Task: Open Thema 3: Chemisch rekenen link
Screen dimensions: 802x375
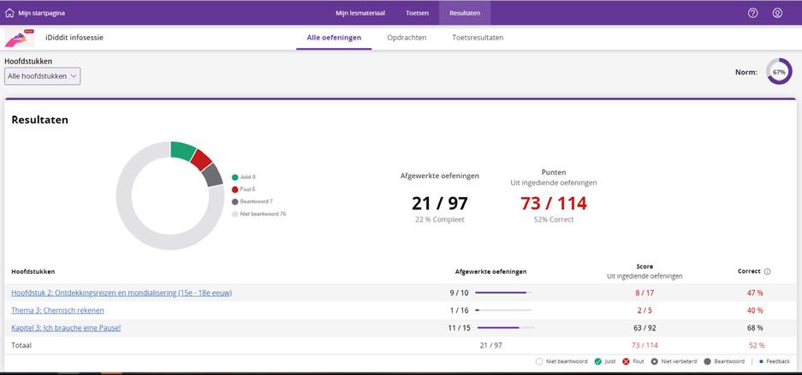Action: pos(57,310)
